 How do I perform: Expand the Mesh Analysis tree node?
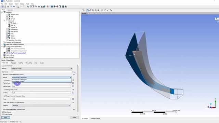(x=2, y=55)
